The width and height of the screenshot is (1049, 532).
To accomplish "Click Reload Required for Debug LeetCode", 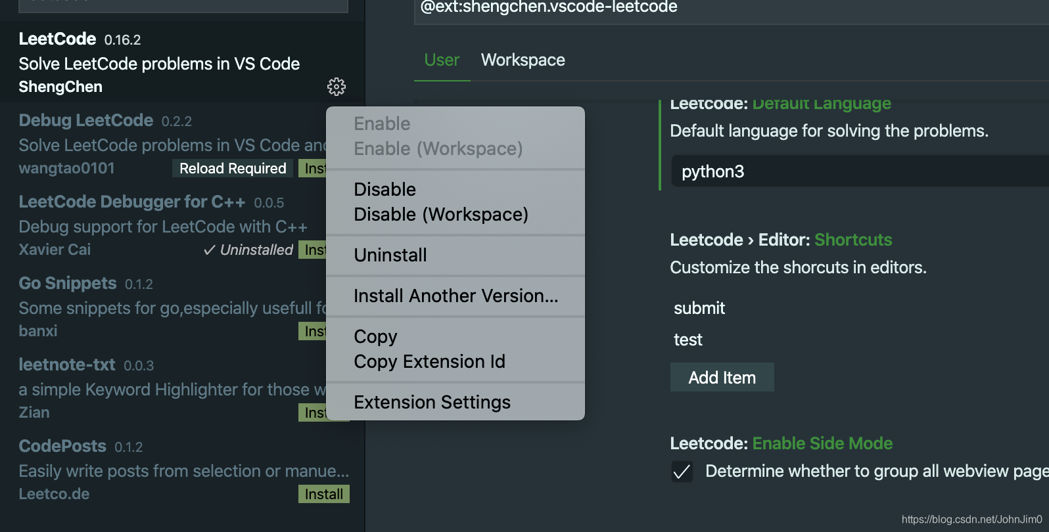I will [x=233, y=168].
